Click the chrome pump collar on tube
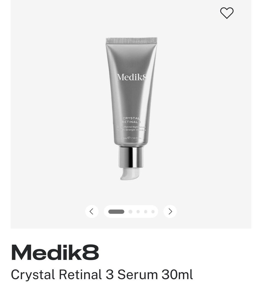 point(131,157)
